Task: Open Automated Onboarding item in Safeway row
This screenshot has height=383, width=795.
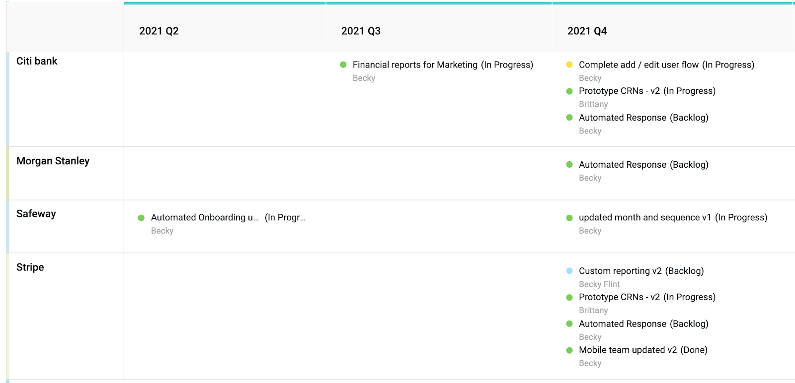Action: pos(228,217)
